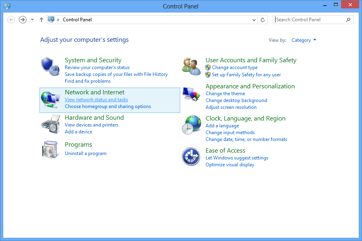Image resolution: width=362 pixels, height=241 pixels.
Task: Open the Network and Internet globe icon
Action: tap(50, 100)
